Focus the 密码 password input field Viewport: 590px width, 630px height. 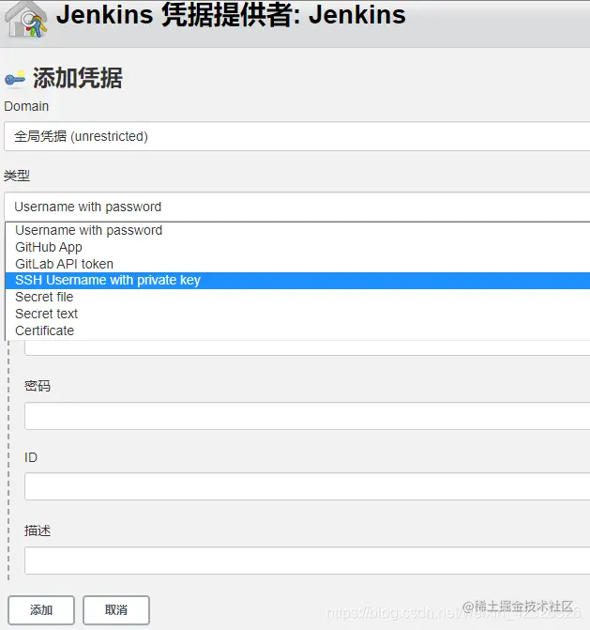[307, 416]
